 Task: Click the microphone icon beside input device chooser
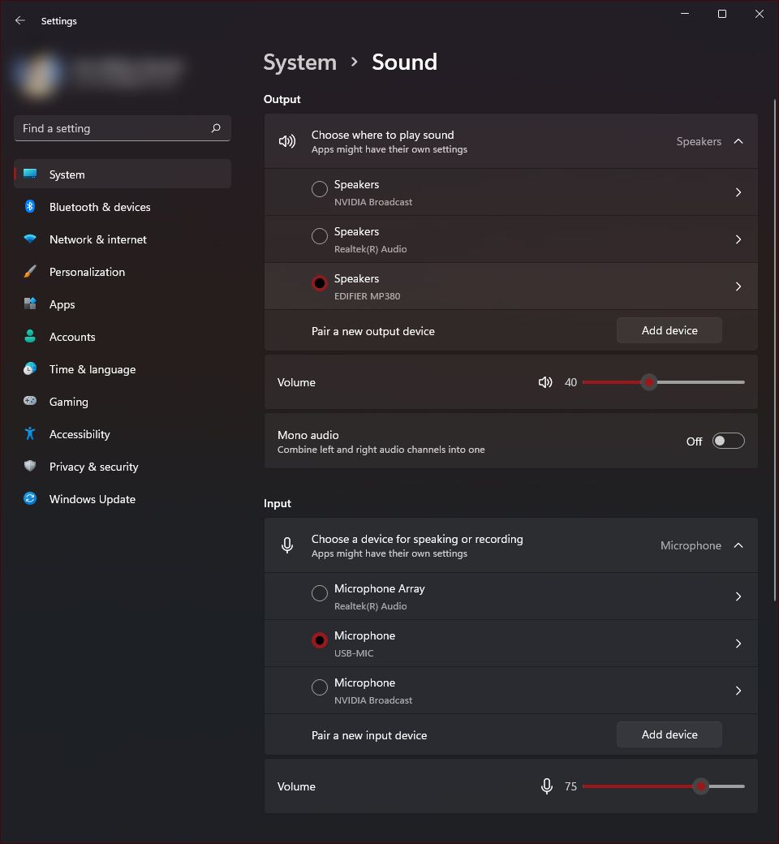pyautogui.click(x=286, y=545)
